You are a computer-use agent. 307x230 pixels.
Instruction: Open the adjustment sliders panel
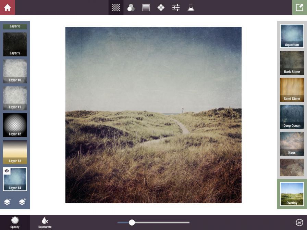pyautogui.click(x=176, y=8)
